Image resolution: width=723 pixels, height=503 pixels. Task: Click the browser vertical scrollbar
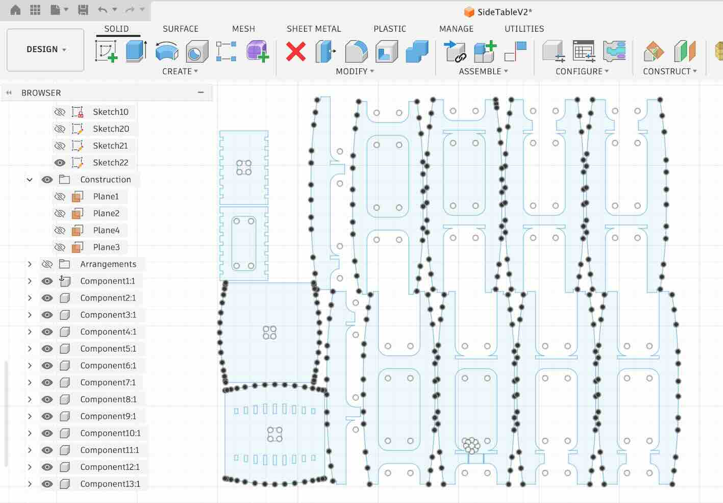[x=6, y=413]
